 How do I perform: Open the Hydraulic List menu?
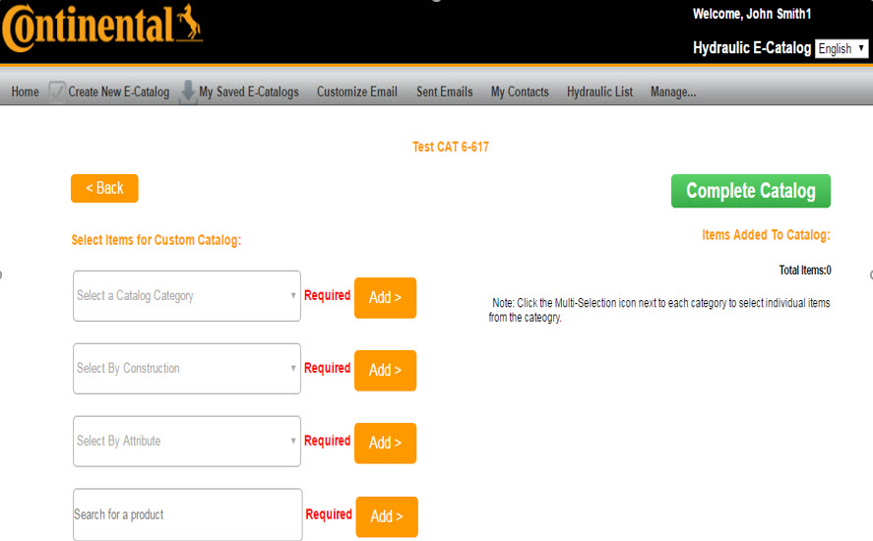tap(599, 92)
